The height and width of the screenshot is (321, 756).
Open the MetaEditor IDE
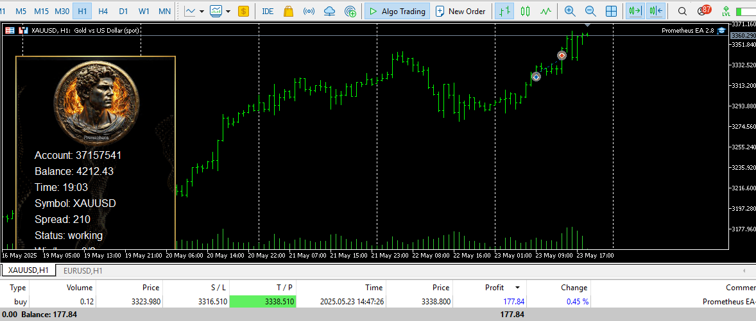tap(268, 11)
